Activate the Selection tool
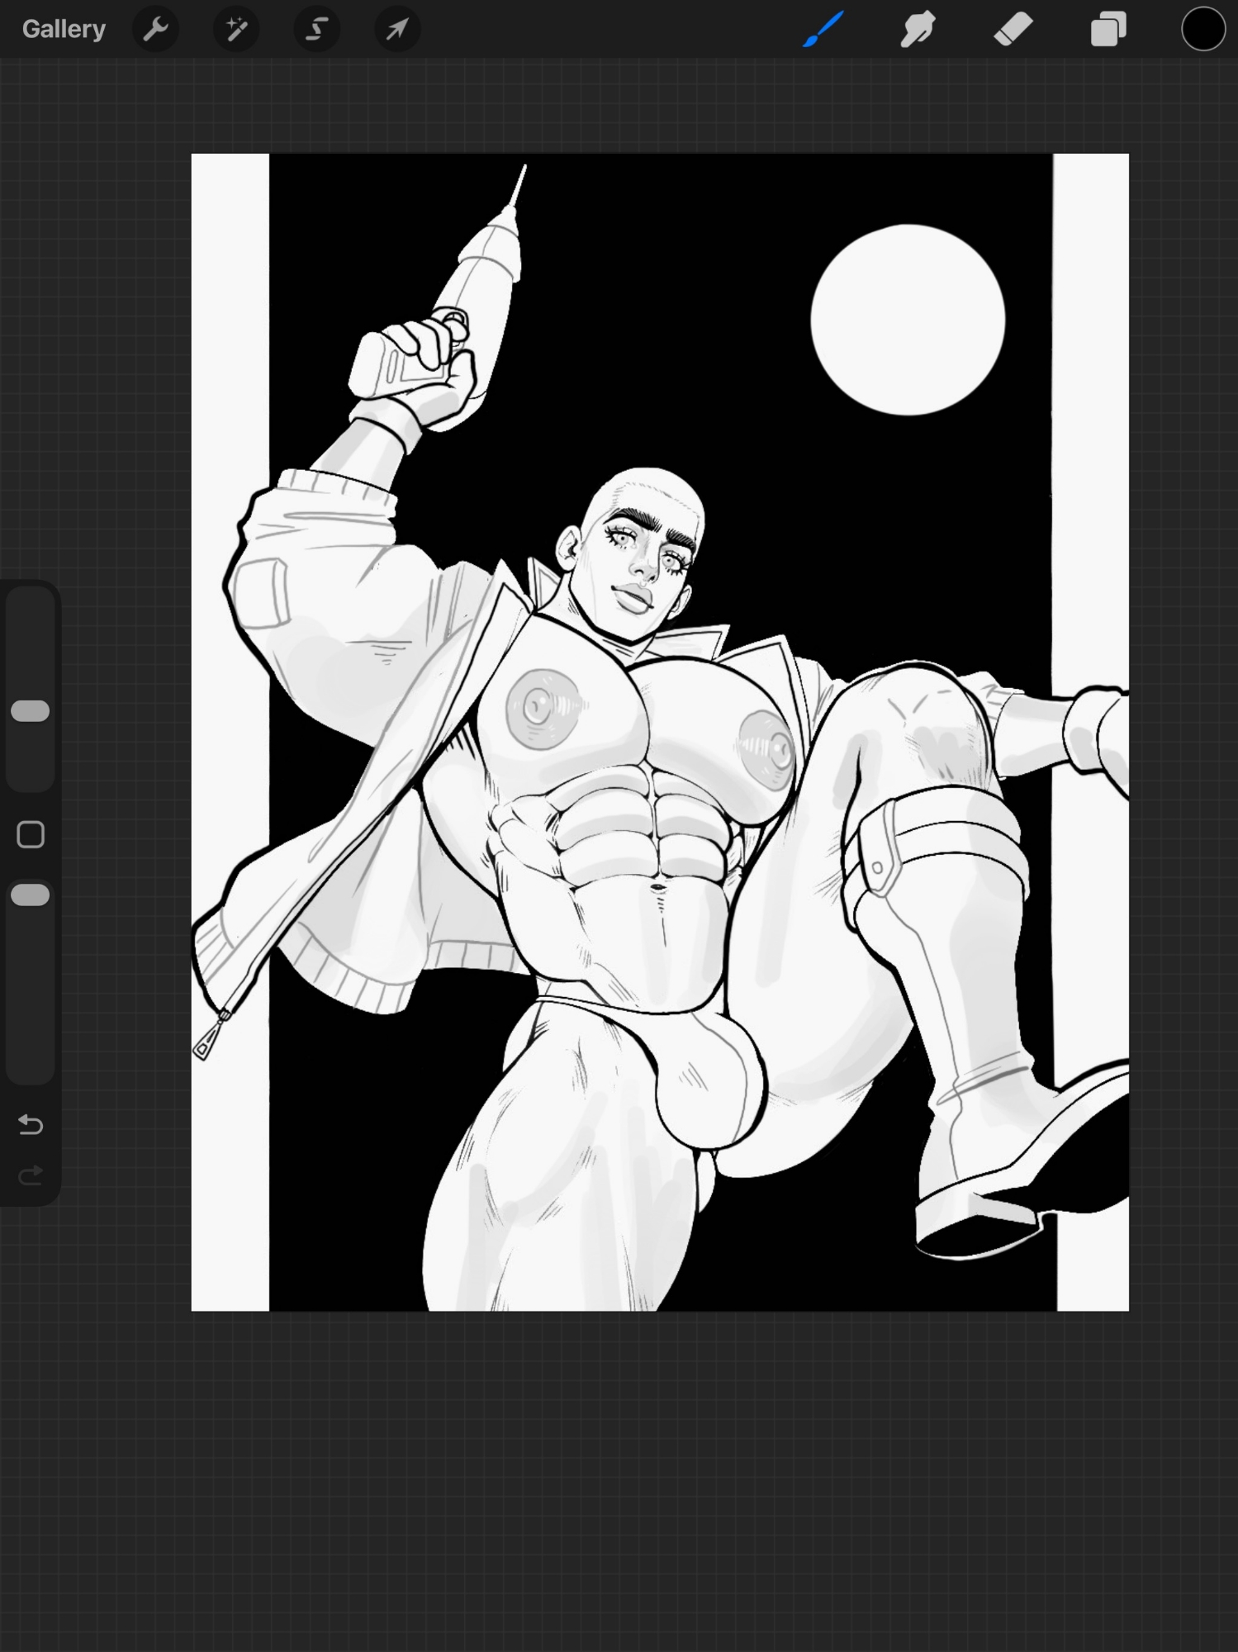The width and height of the screenshot is (1238, 1652). (316, 30)
